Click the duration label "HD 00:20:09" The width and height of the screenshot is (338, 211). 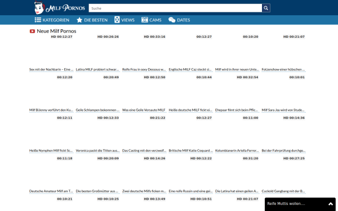point(108,158)
